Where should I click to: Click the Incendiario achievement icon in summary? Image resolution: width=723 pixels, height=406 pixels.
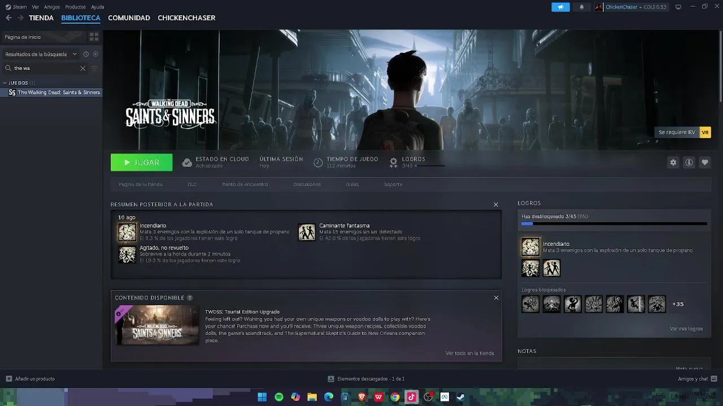127,232
